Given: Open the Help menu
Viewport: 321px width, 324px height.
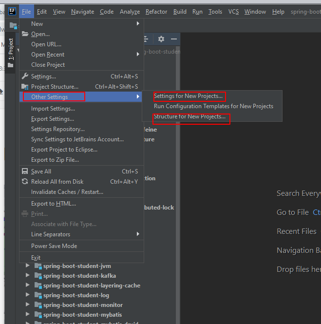Looking at the screenshot, I should point(278,12).
